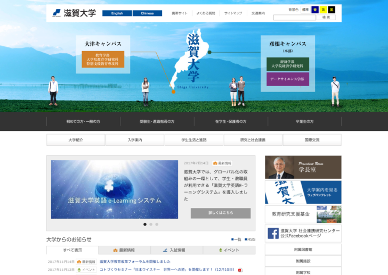The height and width of the screenshot is (275, 388).
Task: Open サイトマップ link
Action: [233, 13]
